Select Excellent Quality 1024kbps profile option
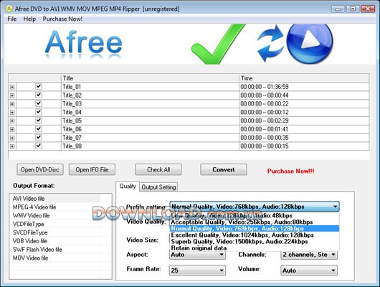 (x=255, y=235)
